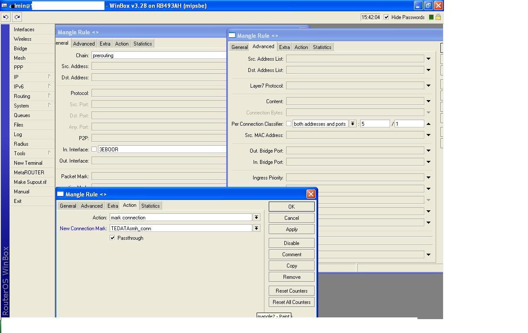This screenshot has height=333, width=528.
Task: Switch to Action tab in right Mangle Rule window
Action: (301, 47)
